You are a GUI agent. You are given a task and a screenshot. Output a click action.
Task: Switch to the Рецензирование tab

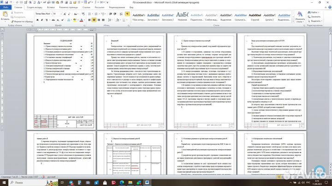[x=117, y=7]
